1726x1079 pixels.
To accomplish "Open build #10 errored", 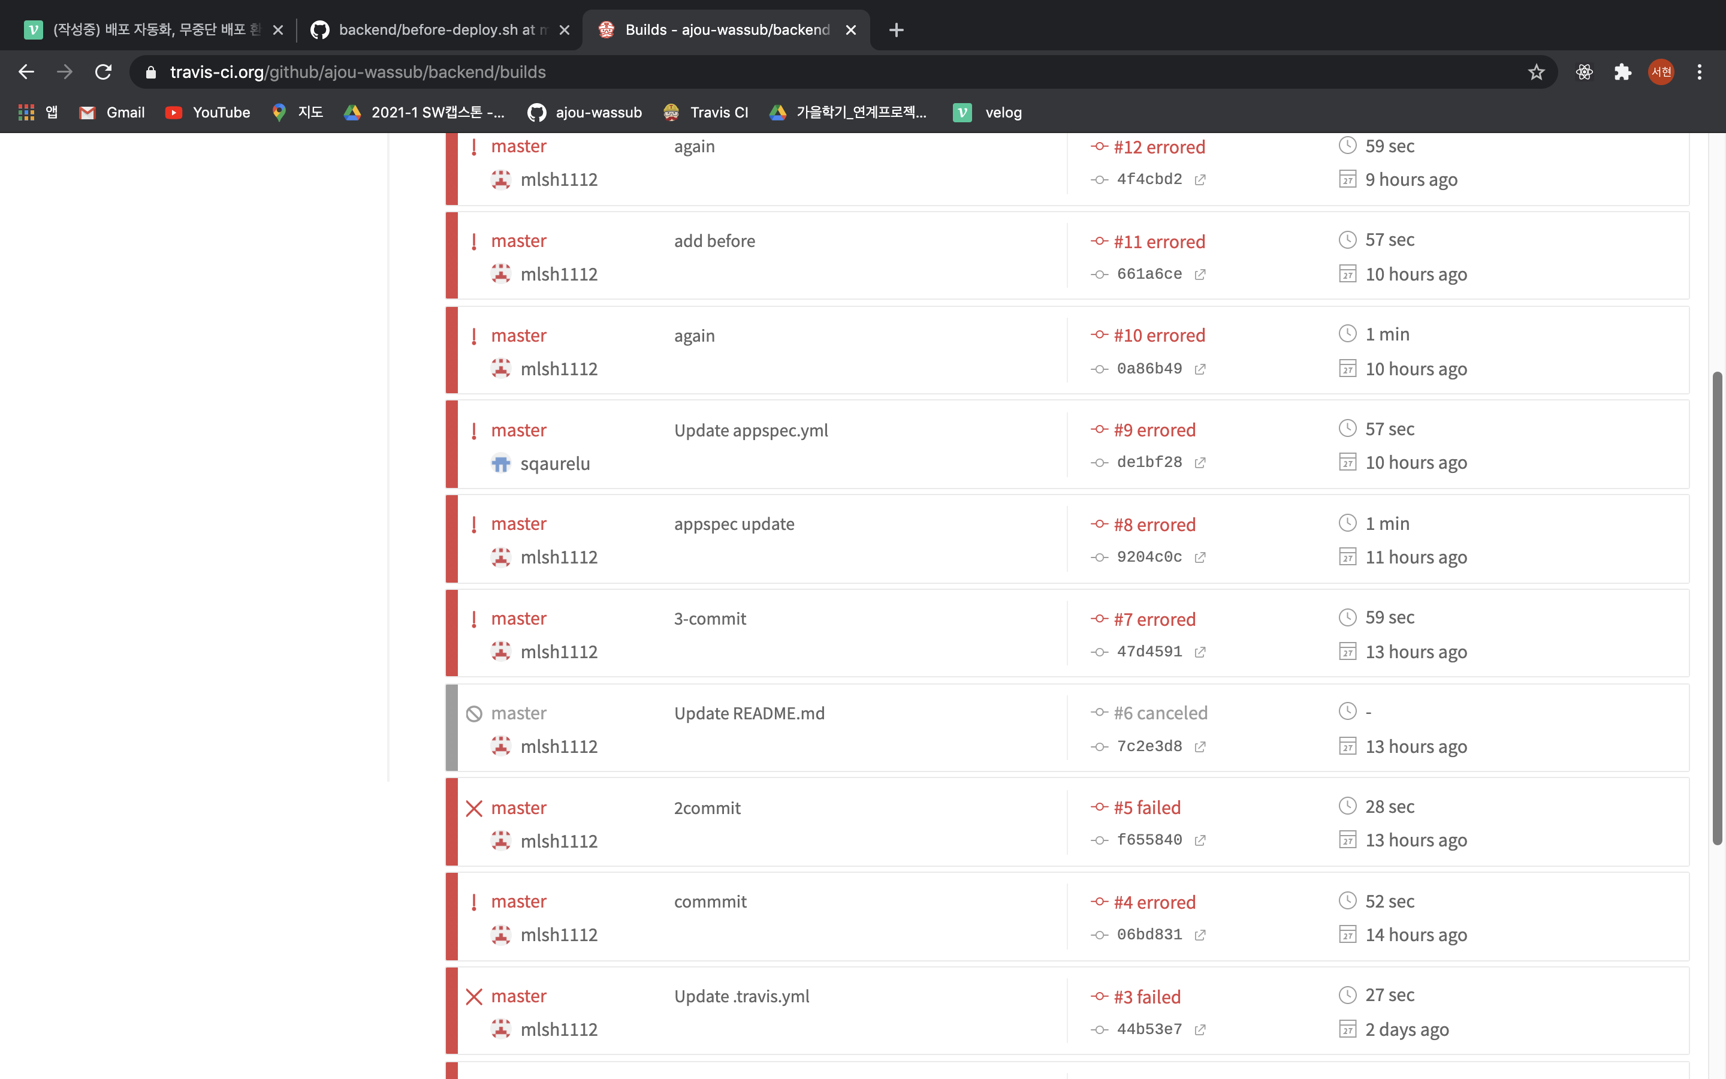I will pos(1159,336).
